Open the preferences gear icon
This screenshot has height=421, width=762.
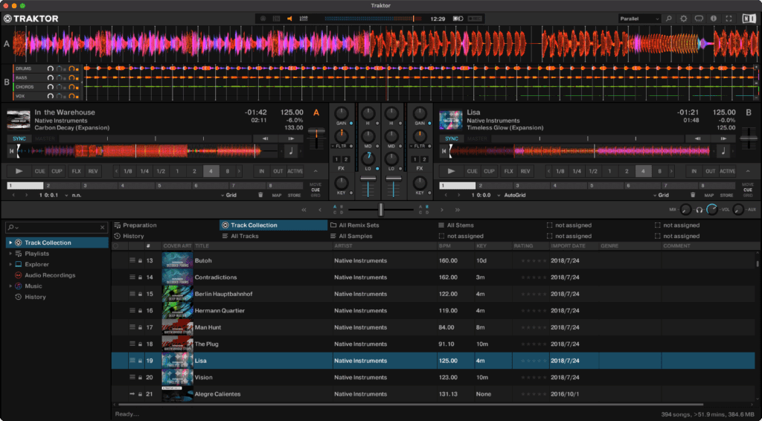(684, 18)
